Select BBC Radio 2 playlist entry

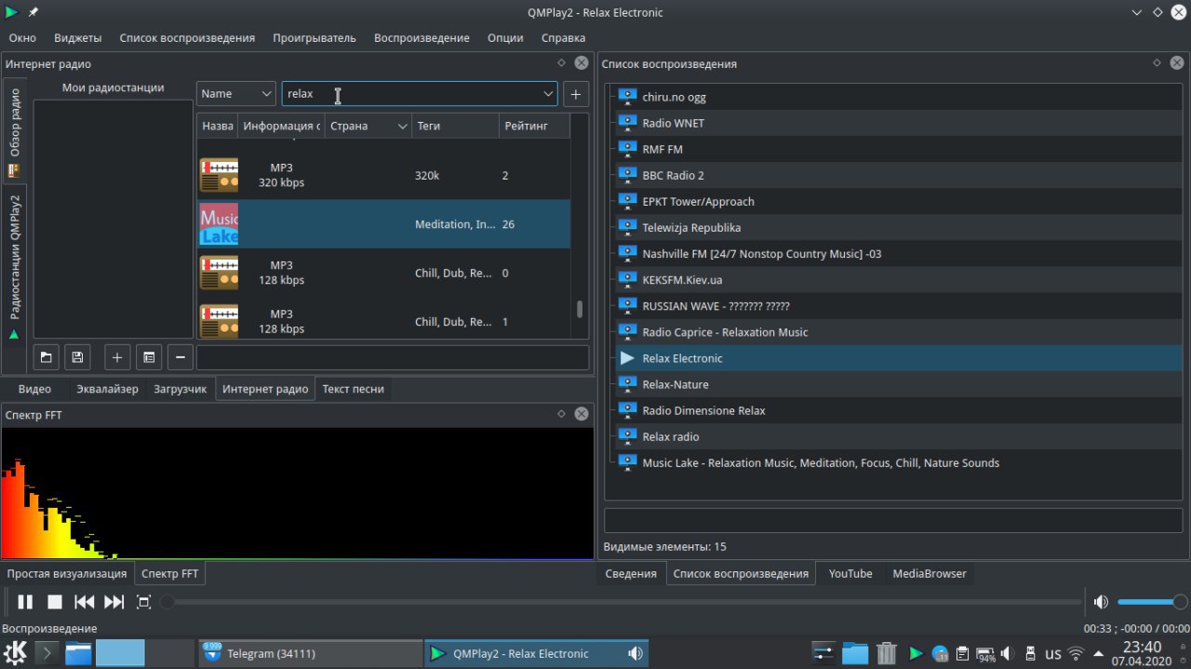899,175
